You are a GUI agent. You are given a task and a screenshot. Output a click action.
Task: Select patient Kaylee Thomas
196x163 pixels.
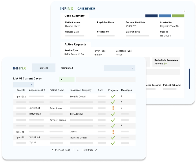58,120
